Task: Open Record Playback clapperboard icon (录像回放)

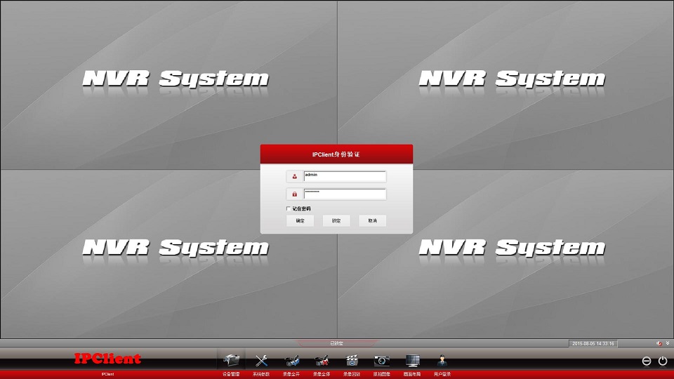Action: pyautogui.click(x=352, y=360)
